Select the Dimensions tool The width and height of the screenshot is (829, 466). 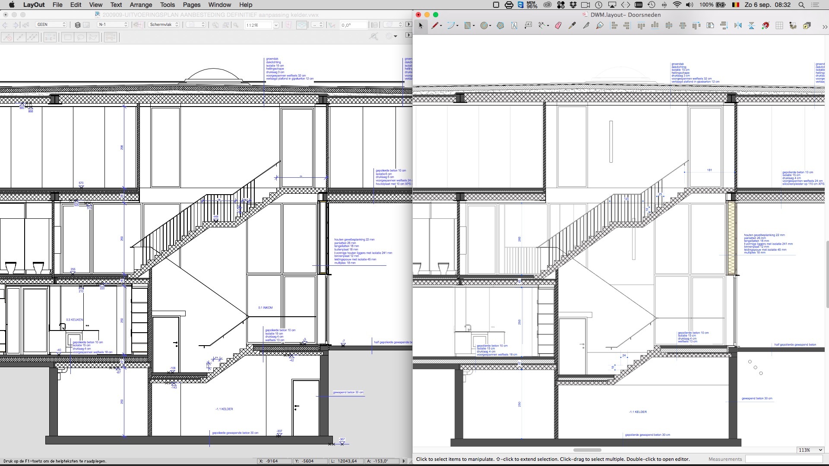(541, 25)
